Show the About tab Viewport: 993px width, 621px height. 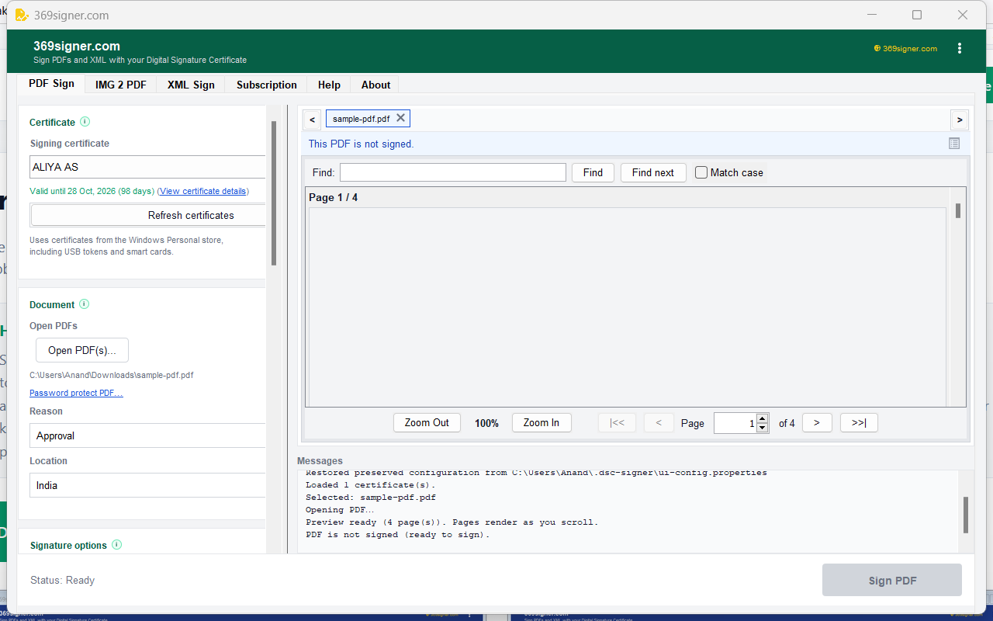(375, 85)
